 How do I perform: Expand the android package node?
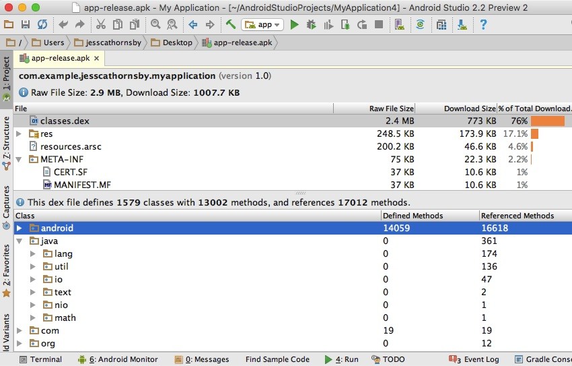point(20,228)
